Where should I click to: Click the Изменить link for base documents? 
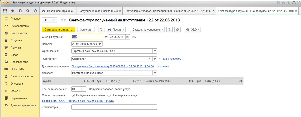tap(163, 66)
